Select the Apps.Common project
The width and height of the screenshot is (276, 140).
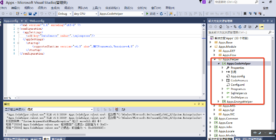coord(228,119)
